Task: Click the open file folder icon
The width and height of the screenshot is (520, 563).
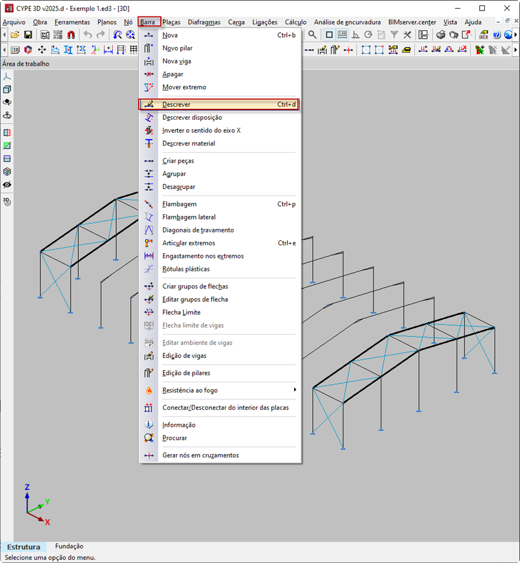Action: pyautogui.click(x=15, y=35)
